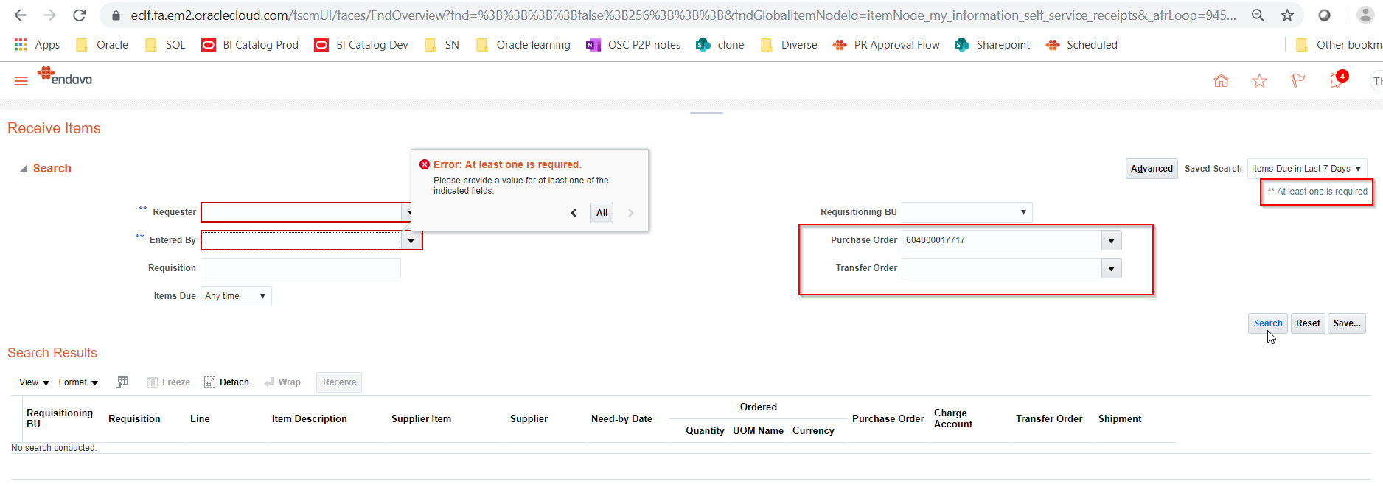
Task: Open the SN bookmarks folder
Action: pyautogui.click(x=442, y=45)
